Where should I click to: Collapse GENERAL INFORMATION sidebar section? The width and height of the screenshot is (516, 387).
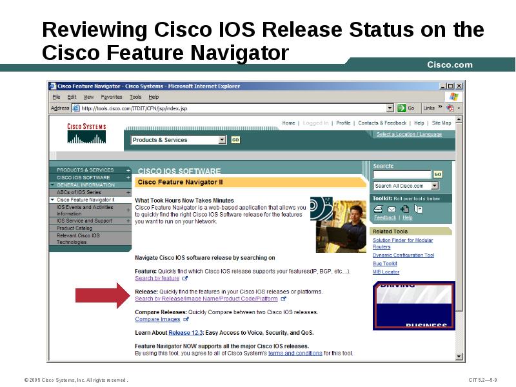click(x=52, y=185)
